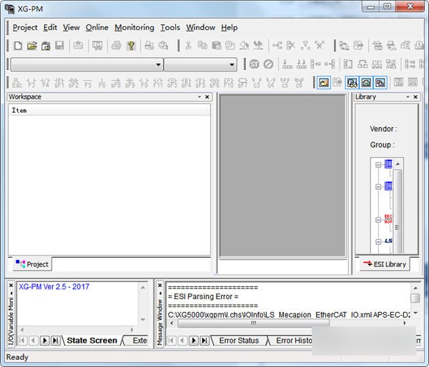
Task: Click the Cut scissors icon
Action: (188, 46)
